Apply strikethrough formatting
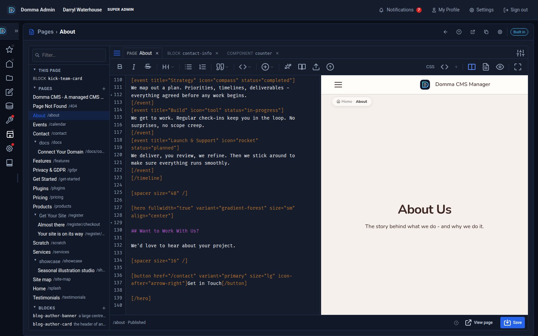This screenshot has height=336, width=538. click(x=148, y=67)
